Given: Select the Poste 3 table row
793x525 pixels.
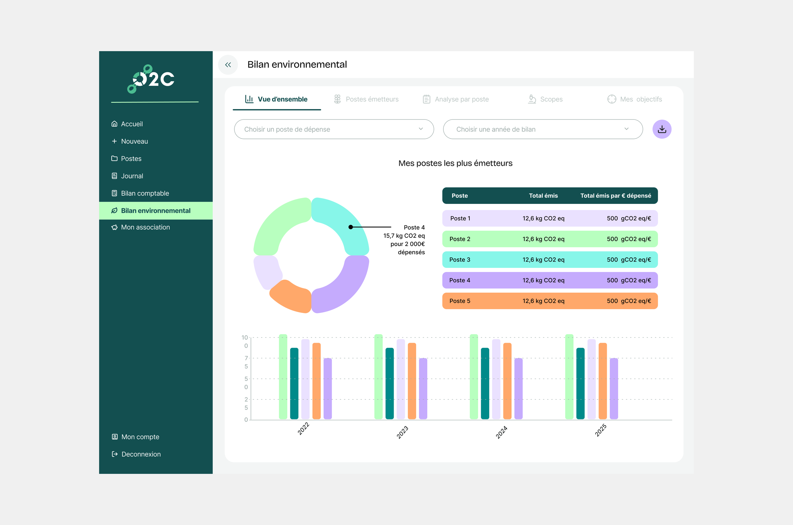Looking at the screenshot, I should tap(550, 259).
